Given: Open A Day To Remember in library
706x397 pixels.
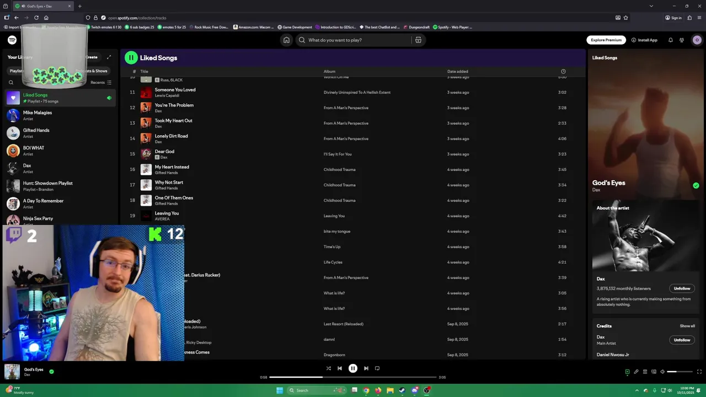Looking at the screenshot, I should 60,203.
